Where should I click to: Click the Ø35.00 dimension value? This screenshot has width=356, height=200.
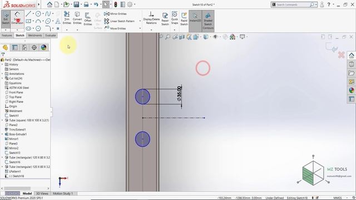point(179,93)
